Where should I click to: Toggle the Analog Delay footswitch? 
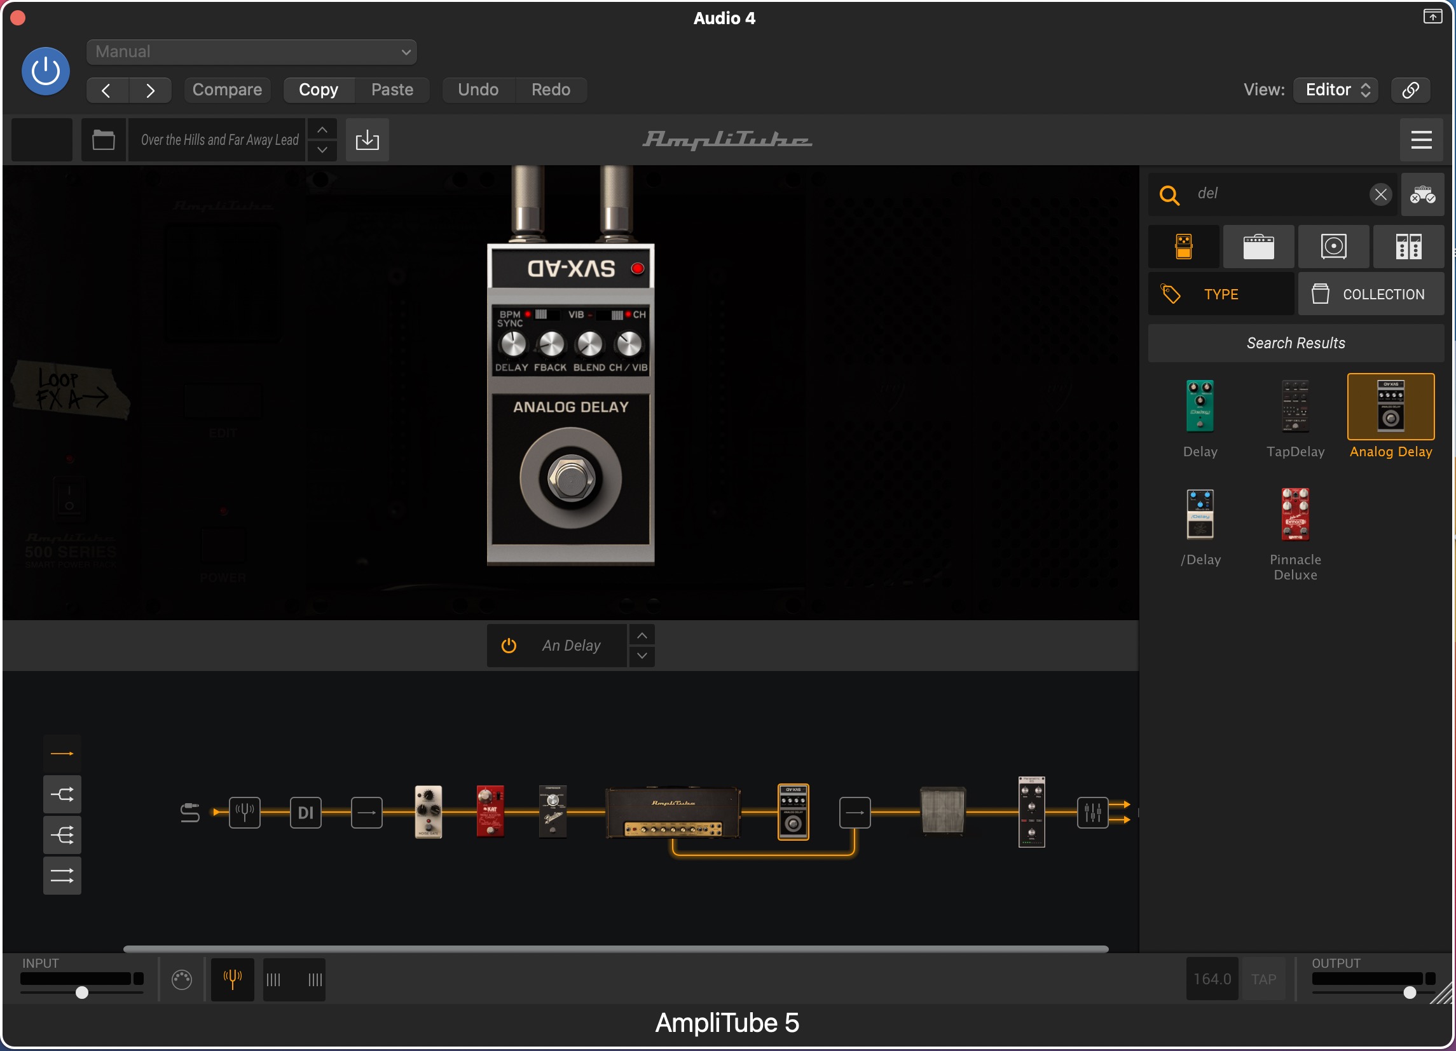pos(570,478)
